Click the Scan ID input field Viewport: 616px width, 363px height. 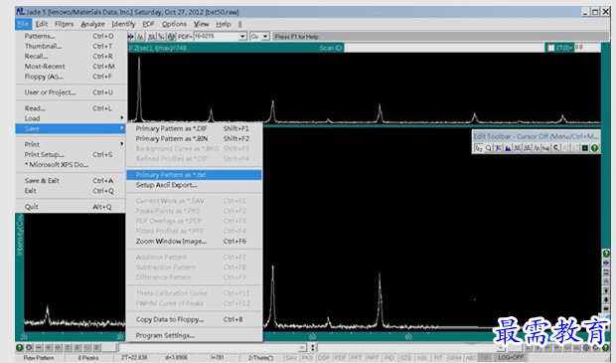(443, 48)
